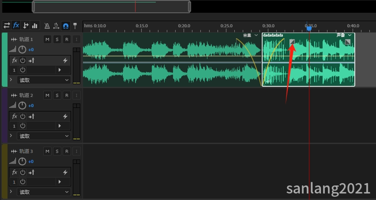
Task: Select the dadadadada clip title
Action: tap(273, 35)
